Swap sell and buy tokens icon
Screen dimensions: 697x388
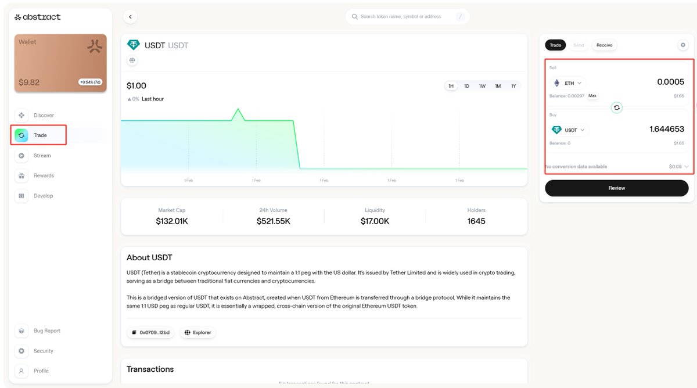pyautogui.click(x=617, y=107)
